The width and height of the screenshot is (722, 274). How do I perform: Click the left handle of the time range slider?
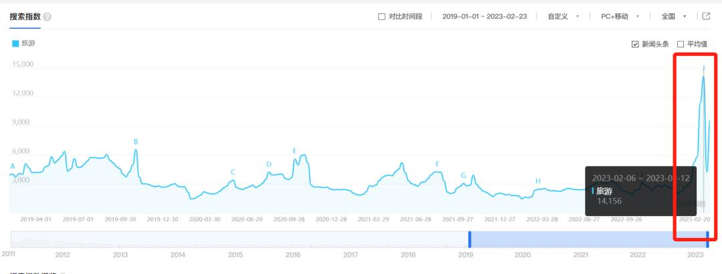(470, 239)
